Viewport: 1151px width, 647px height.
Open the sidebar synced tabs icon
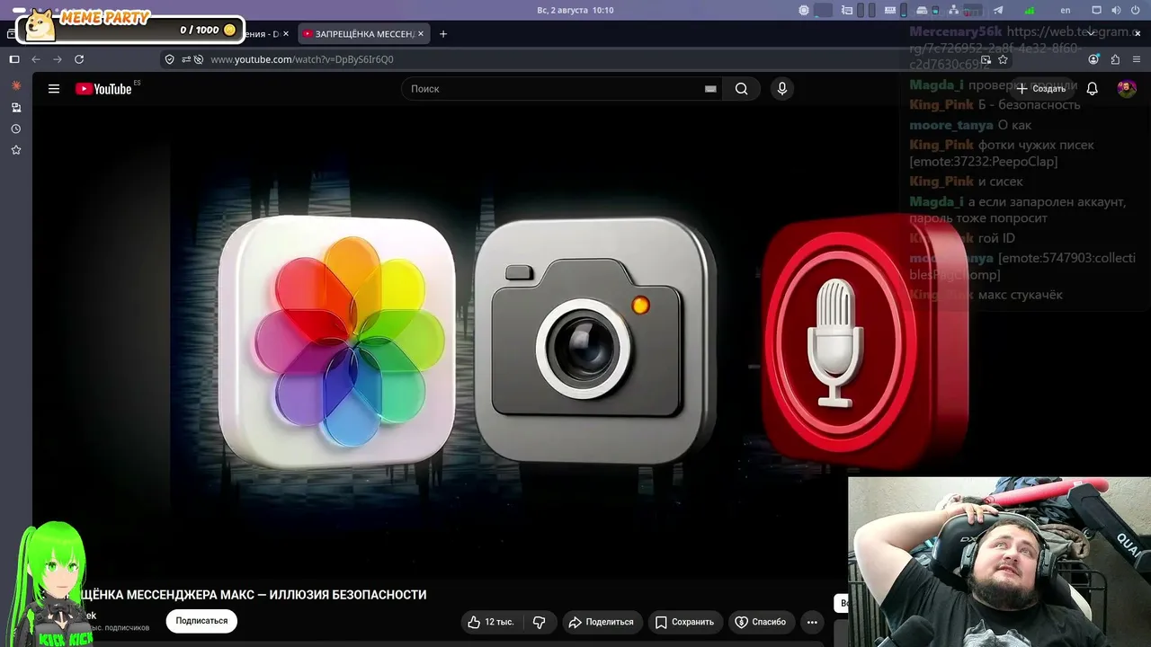tap(15, 107)
